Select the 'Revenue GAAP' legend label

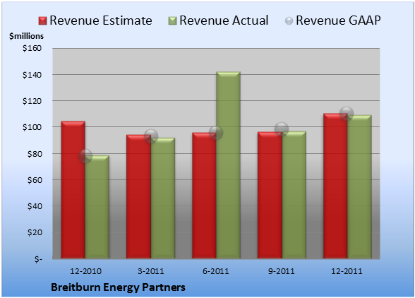click(x=338, y=20)
